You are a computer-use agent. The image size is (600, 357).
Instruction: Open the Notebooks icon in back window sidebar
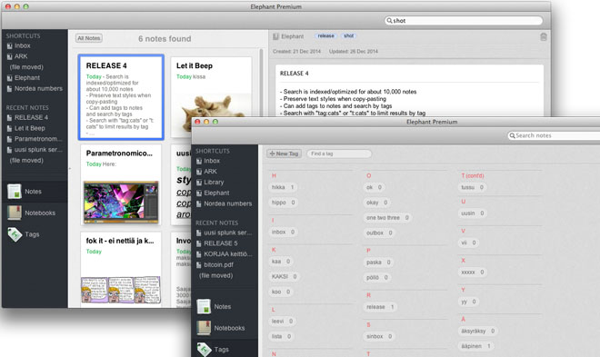tap(15, 213)
